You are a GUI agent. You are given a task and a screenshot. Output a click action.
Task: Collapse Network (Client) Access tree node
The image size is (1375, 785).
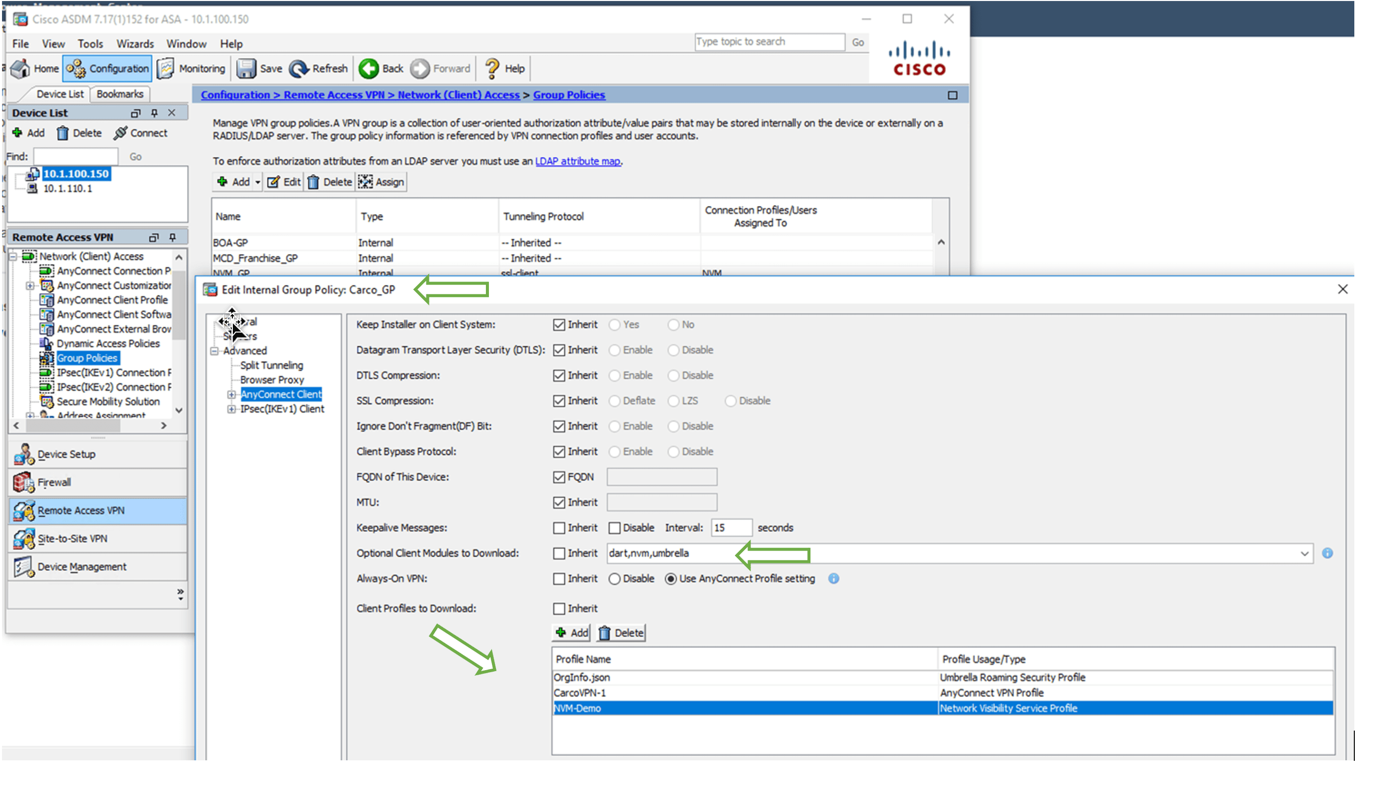[x=13, y=256]
